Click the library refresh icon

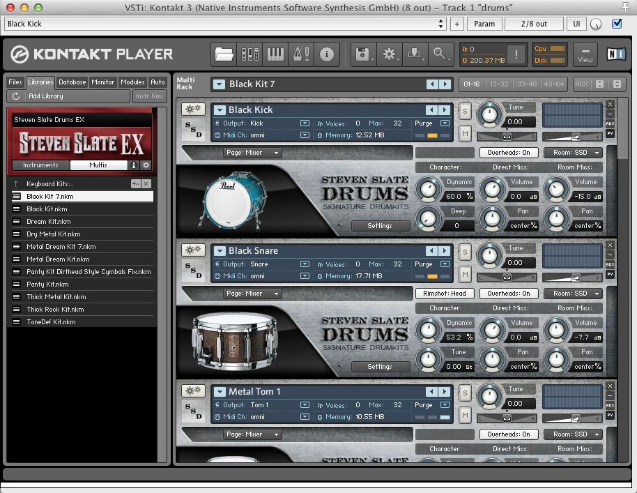[16, 96]
